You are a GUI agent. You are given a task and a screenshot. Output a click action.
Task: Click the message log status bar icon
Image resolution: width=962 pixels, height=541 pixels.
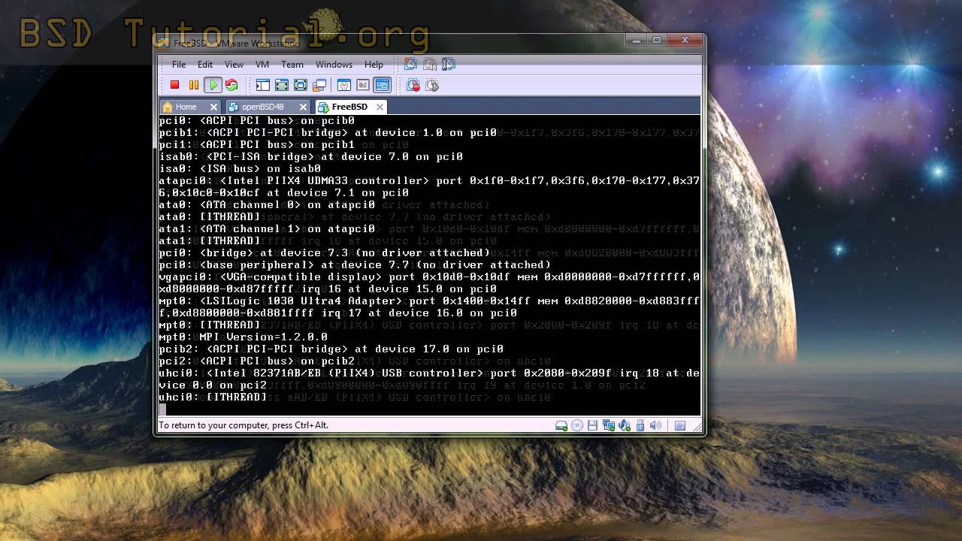coord(680,425)
